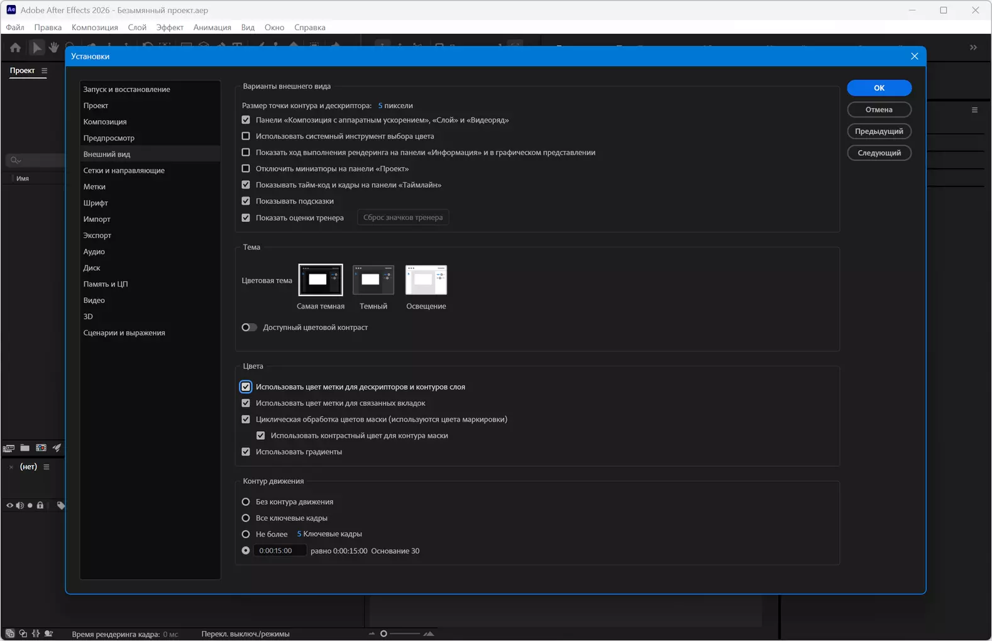The width and height of the screenshot is (992, 641).
Task: Open the Файл menu
Action: point(15,28)
